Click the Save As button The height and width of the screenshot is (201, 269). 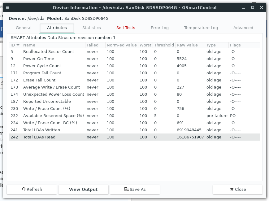pyautogui.click(x=135, y=189)
